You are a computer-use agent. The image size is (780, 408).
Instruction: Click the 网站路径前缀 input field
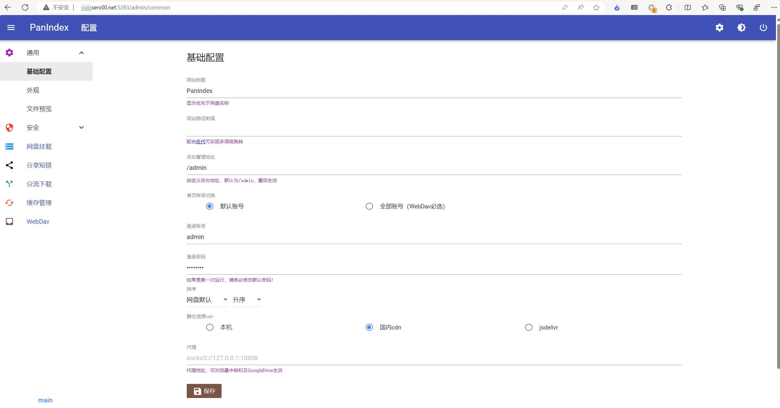(x=434, y=129)
